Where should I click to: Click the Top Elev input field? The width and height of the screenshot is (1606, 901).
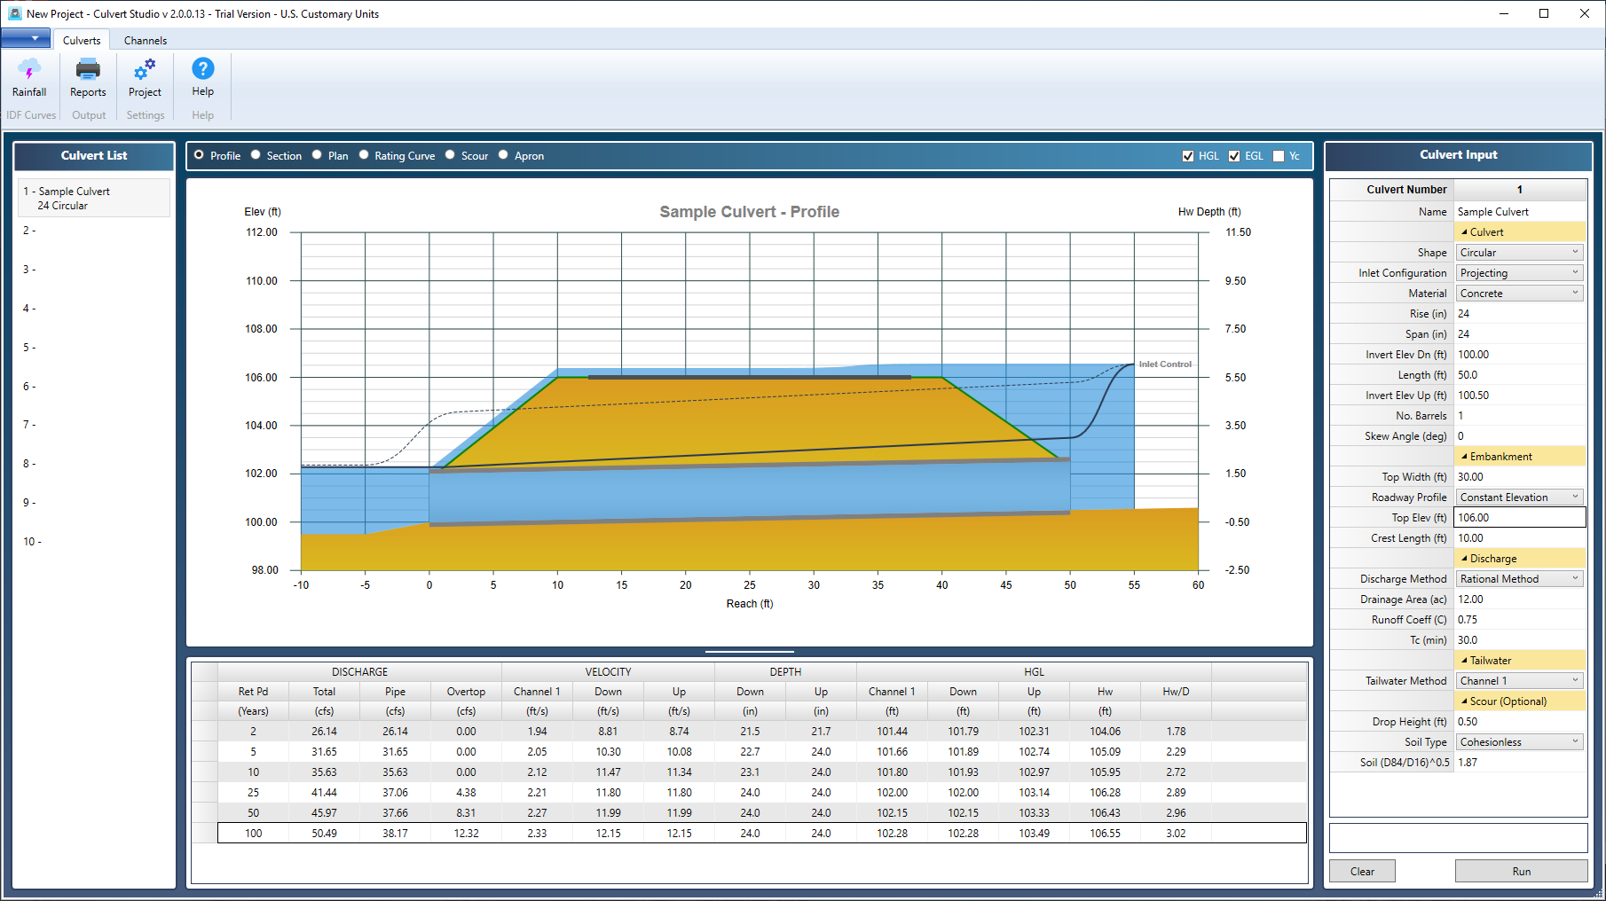tap(1520, 518)
